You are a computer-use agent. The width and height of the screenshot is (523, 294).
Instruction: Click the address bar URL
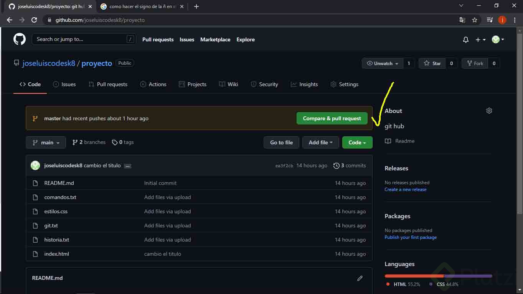(x=100, y=20)
